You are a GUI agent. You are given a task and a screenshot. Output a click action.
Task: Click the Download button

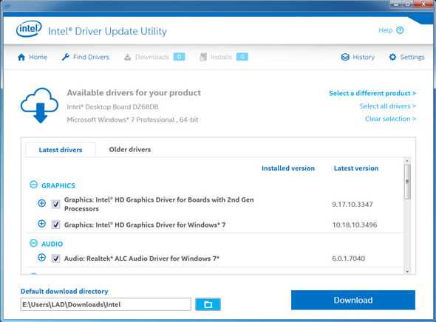point(353,301)
